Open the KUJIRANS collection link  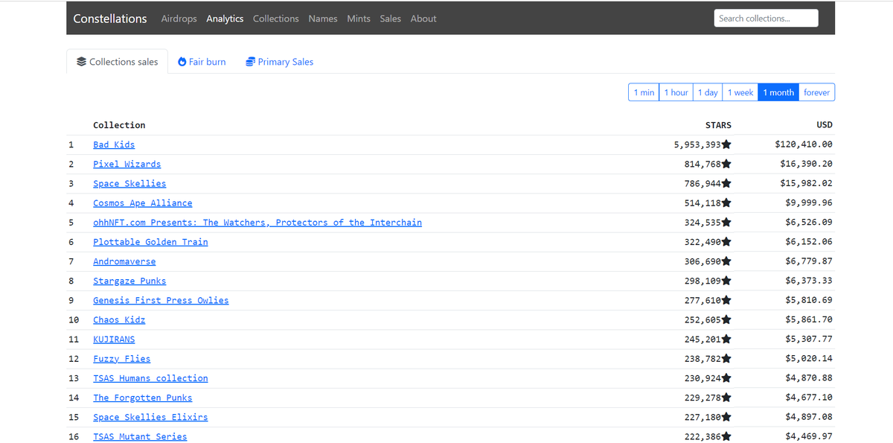(x=114, y=339)
